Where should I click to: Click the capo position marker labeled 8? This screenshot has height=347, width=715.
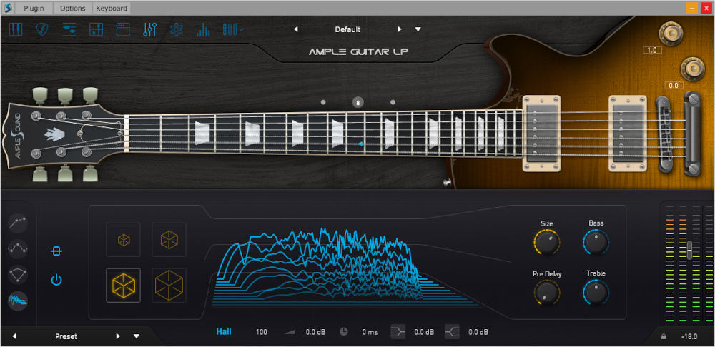[358, 103]
